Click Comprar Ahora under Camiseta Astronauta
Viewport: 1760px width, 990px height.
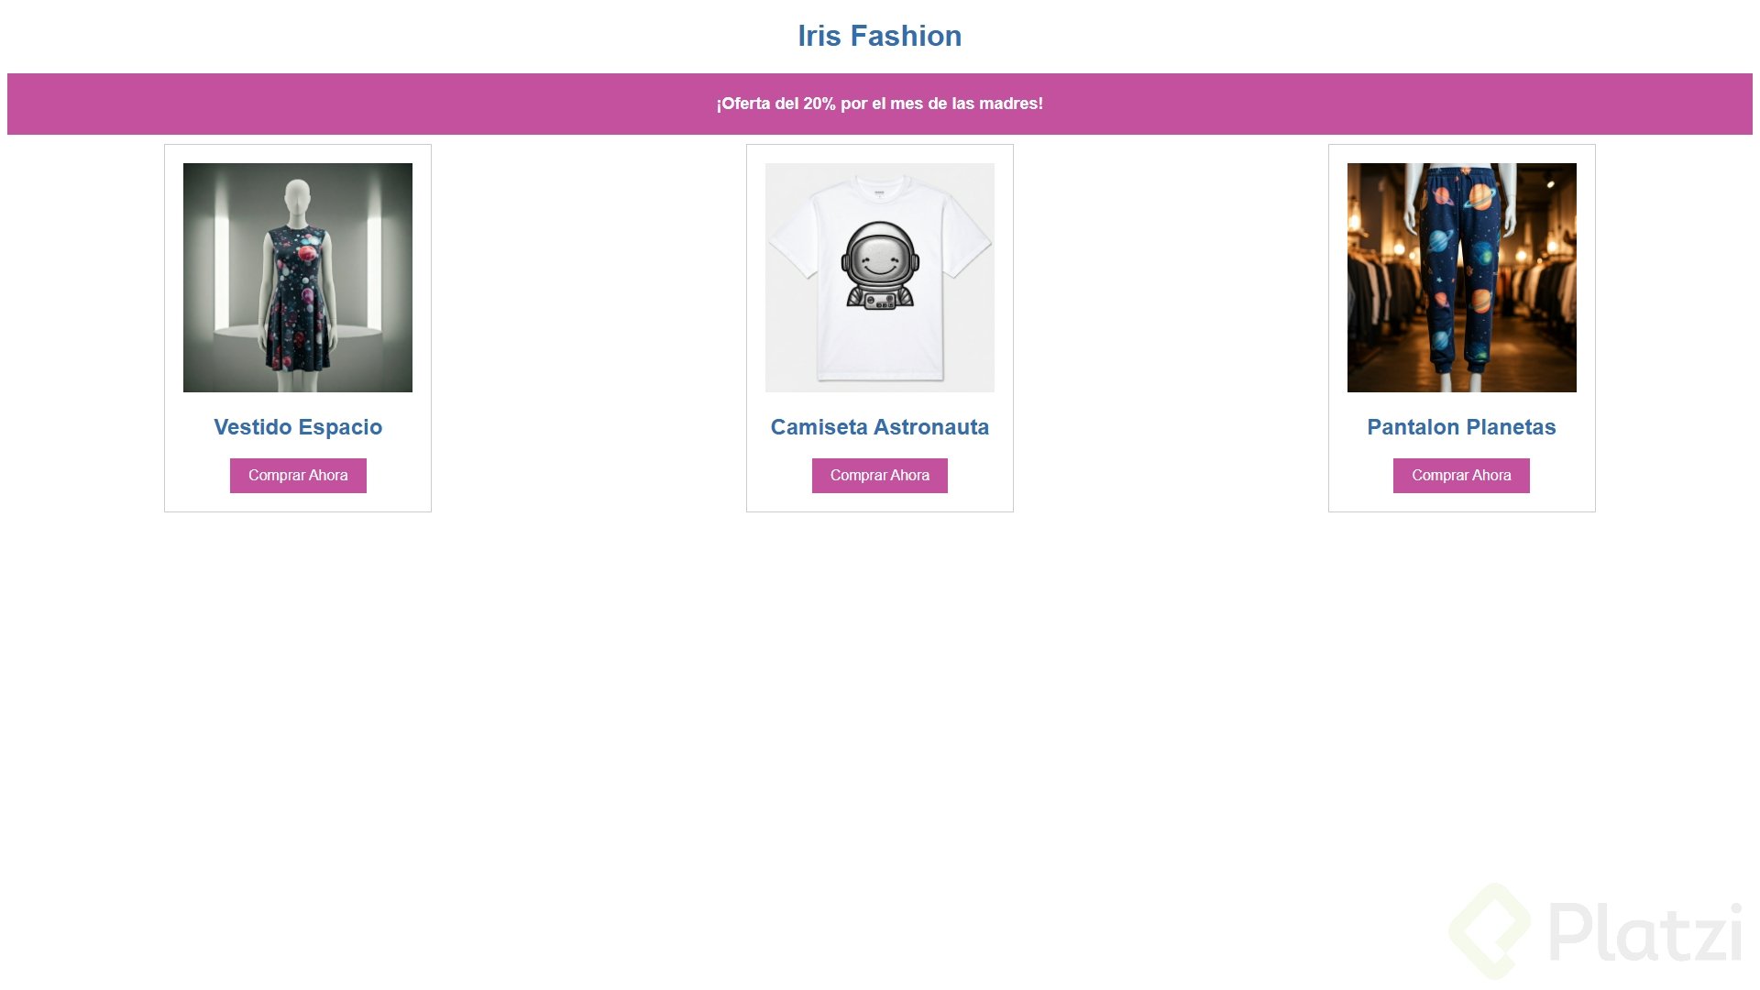(880, 476)
